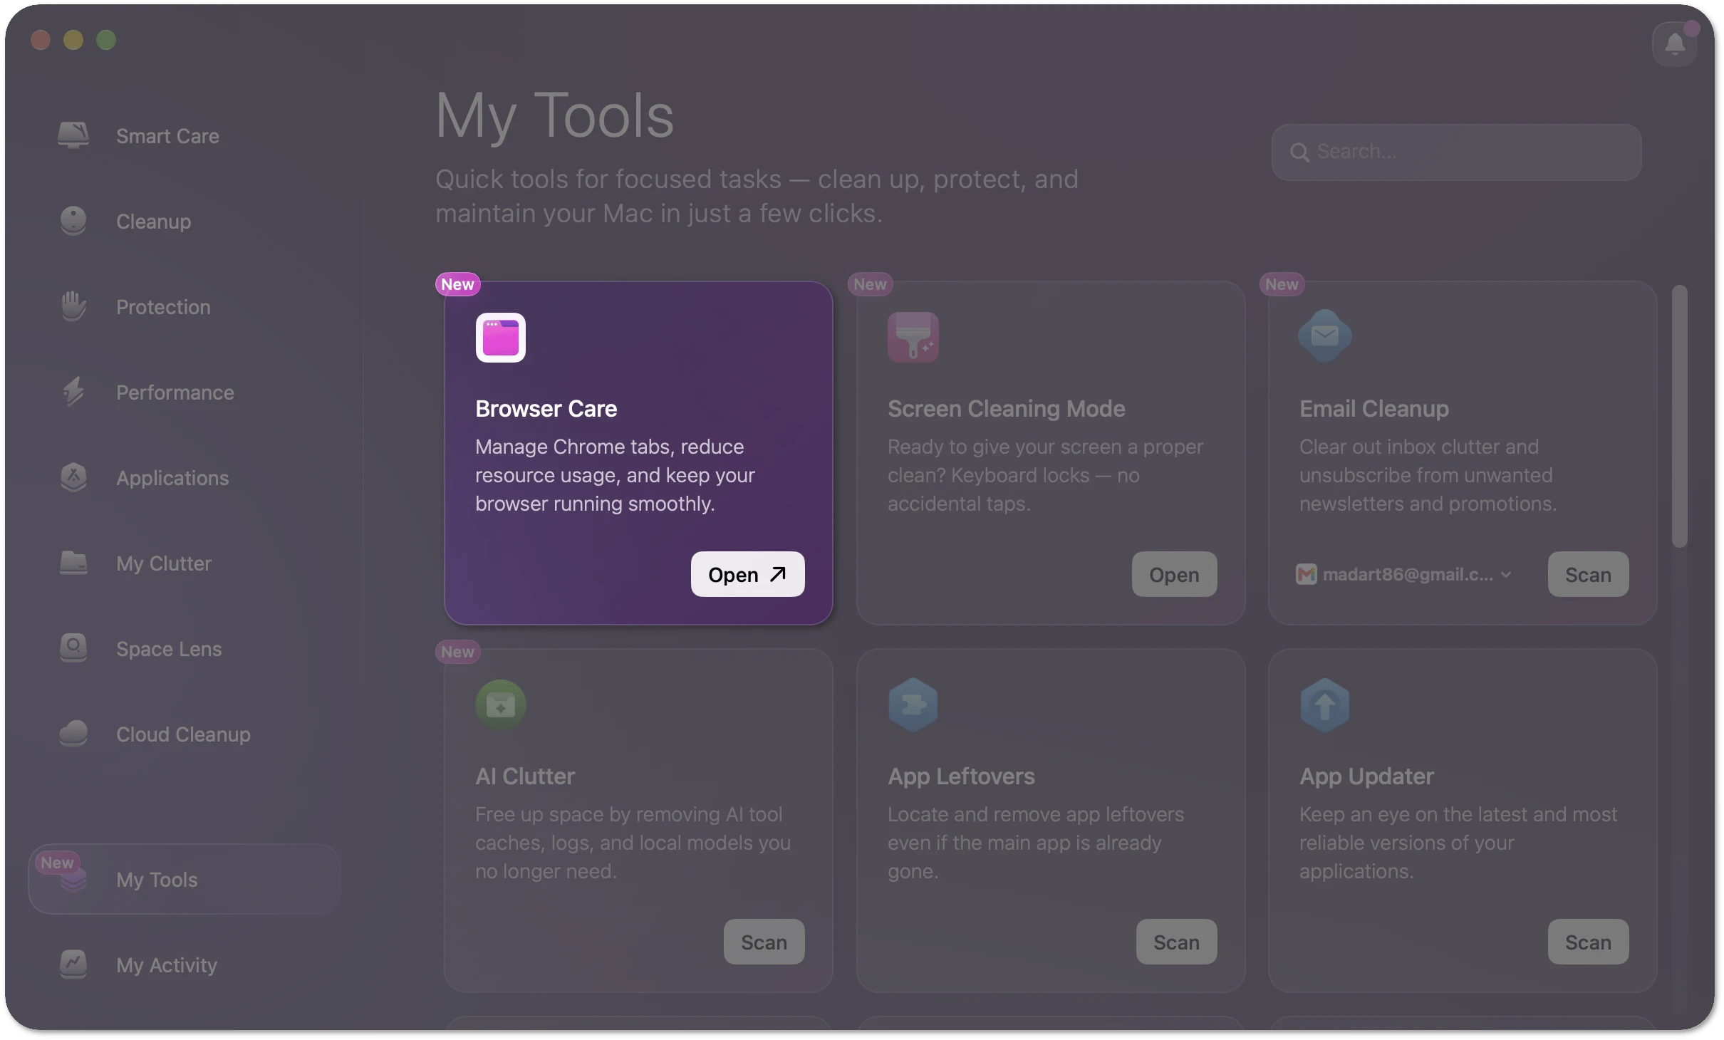Go to the Cleanup section
Image resolution: width=1724 pixels, height=1040 pixels.
tap(184, 221)
